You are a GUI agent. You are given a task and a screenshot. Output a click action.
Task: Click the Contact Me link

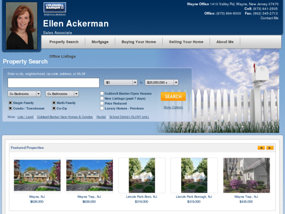pyautogui.click(x=269, y=18)
